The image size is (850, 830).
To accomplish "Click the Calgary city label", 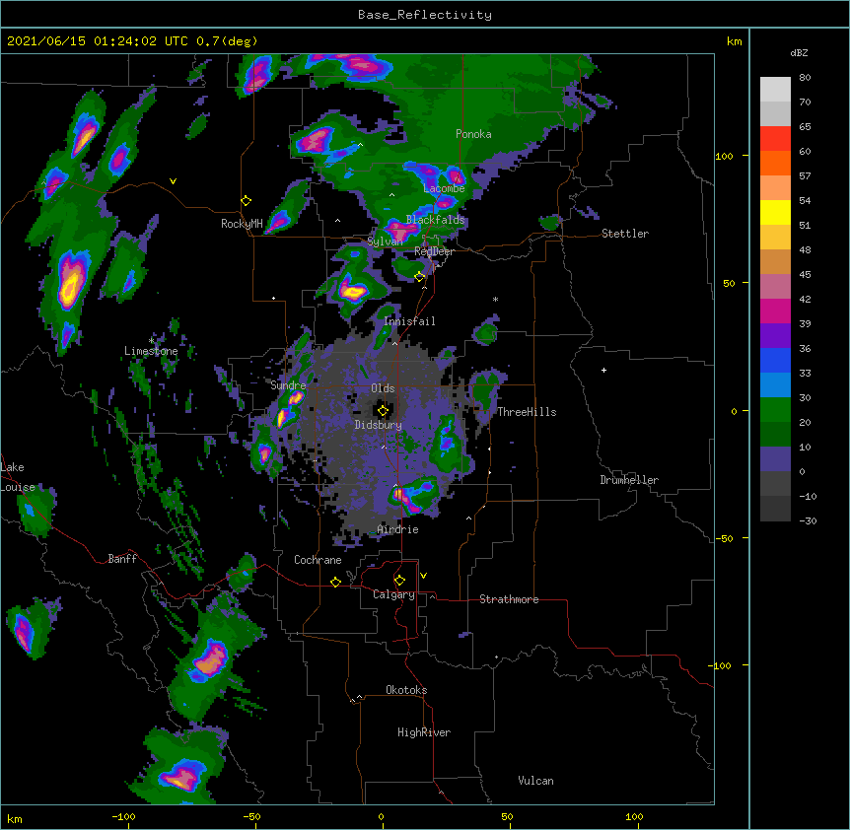I will [x=393, y=594].
